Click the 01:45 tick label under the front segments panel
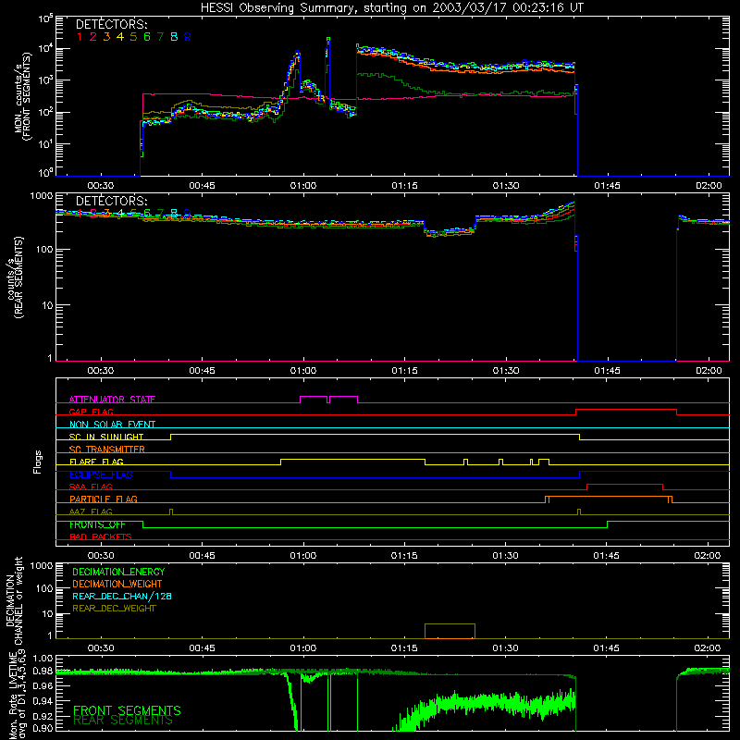Image resolution: width=740 pixels, height=740 pixels. click(x=607, y=186)
